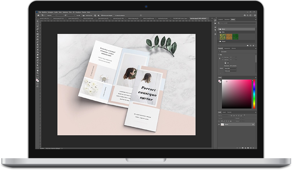292x170 pixels.
Task: Expand the Alberi pattern folder
Action: point(219,29)
